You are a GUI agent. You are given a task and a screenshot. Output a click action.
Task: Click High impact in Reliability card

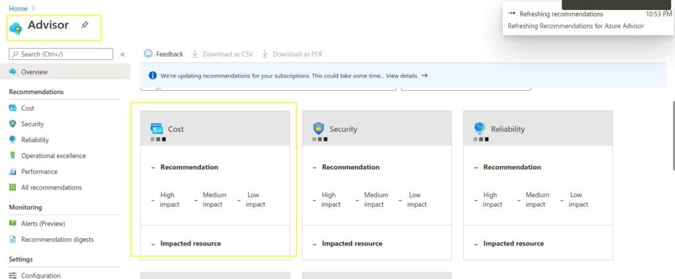(x=492, y=199)
